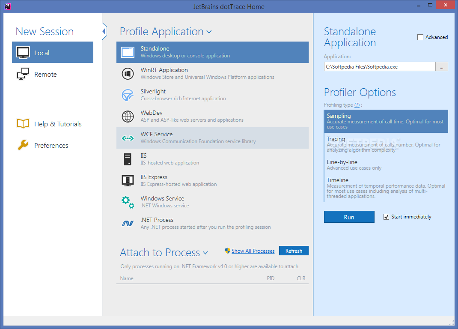Select Sampling profiling type
Image resolution: width=458 pixels, height=329 pixels.
pos(386,121)
